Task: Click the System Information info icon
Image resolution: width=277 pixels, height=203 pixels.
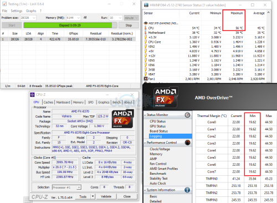Action: (x=187, y=190)
